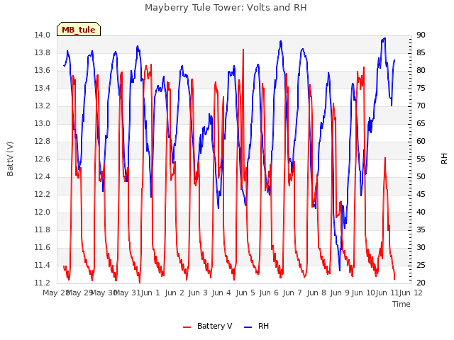This screenshot has width=454, height=340.
Task: Click the 90 RH tick label
Action: [421, 35]
